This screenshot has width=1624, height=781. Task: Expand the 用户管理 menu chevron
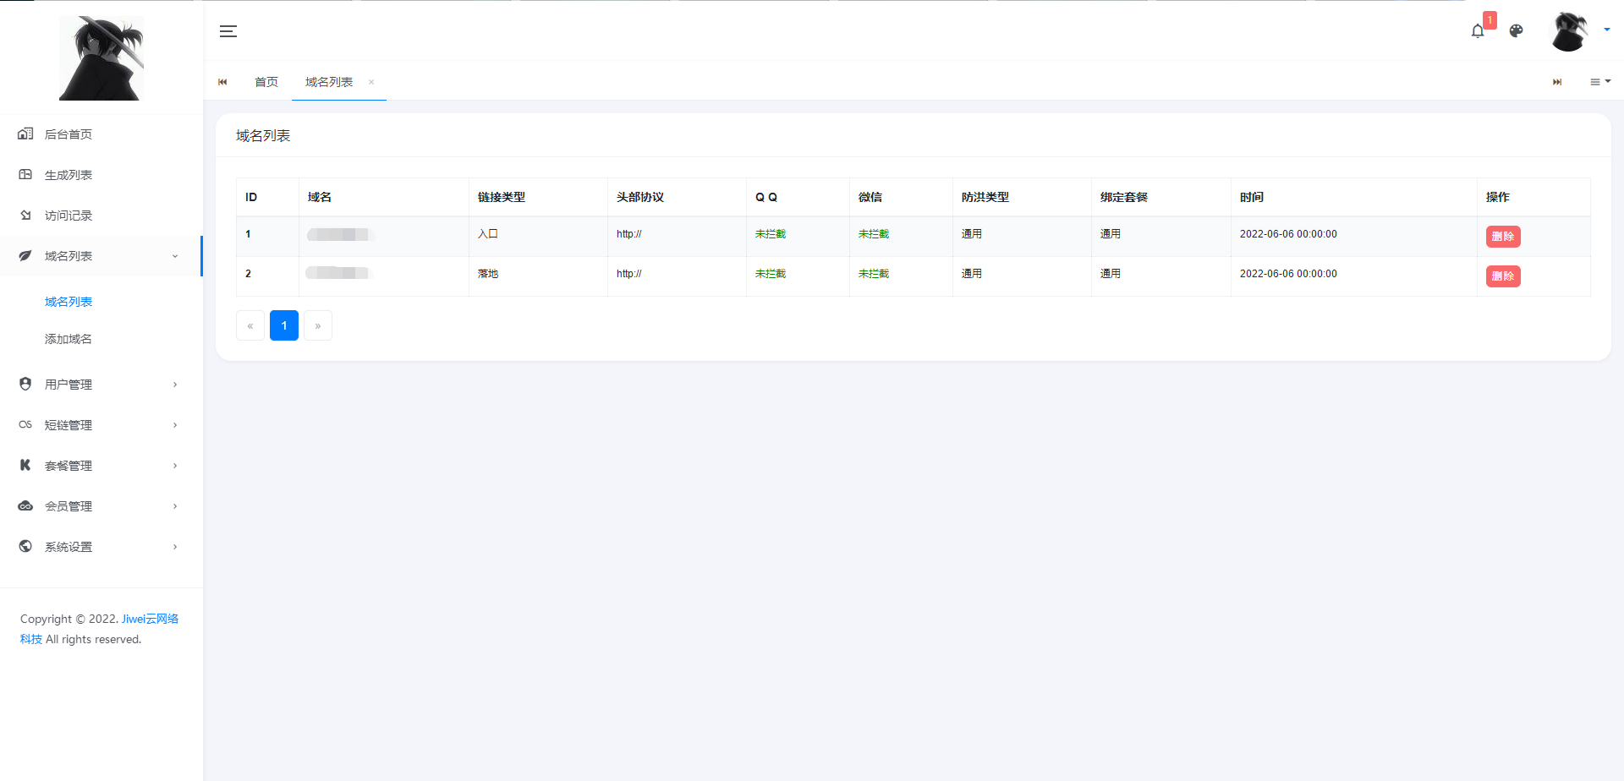175,384
